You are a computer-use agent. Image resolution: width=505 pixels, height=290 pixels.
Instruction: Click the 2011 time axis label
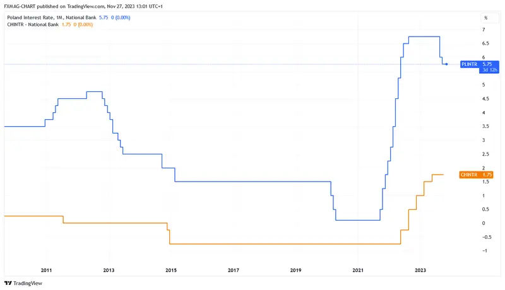(45, 270)
